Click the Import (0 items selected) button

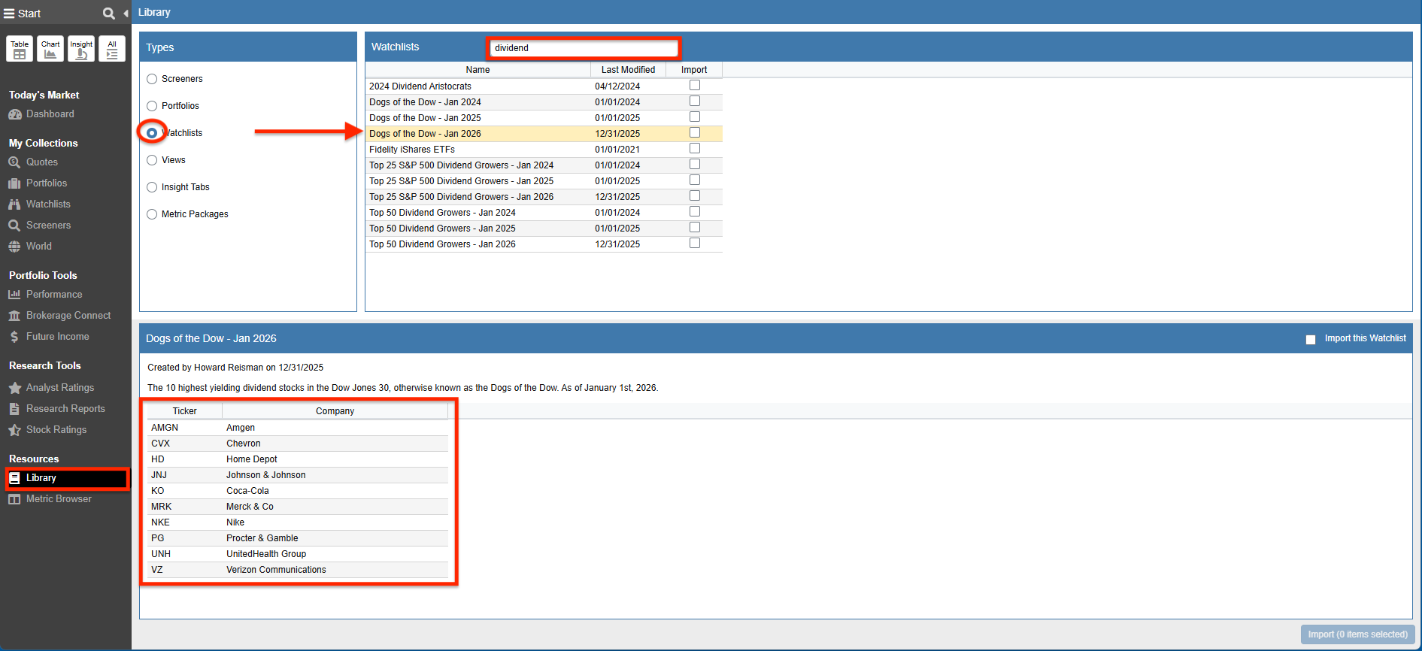point(1357,634)
